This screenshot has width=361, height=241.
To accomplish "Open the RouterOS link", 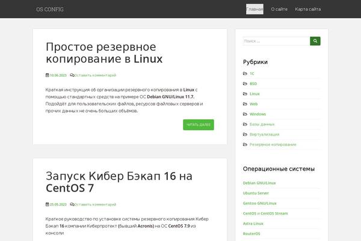I will 251,234.
